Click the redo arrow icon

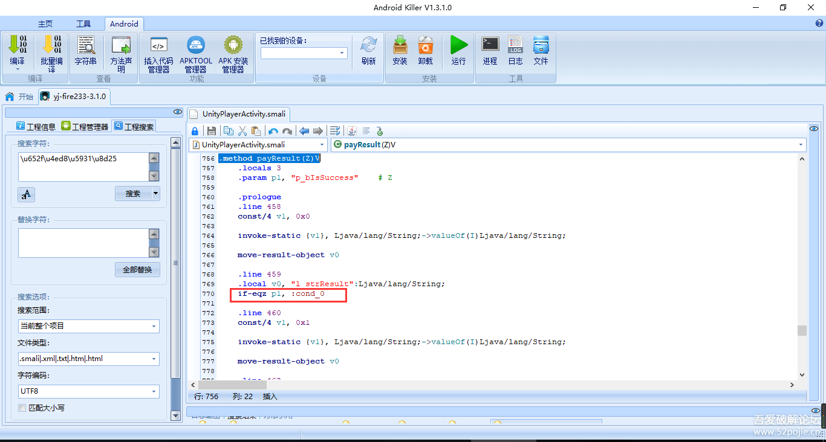[287, 131]
